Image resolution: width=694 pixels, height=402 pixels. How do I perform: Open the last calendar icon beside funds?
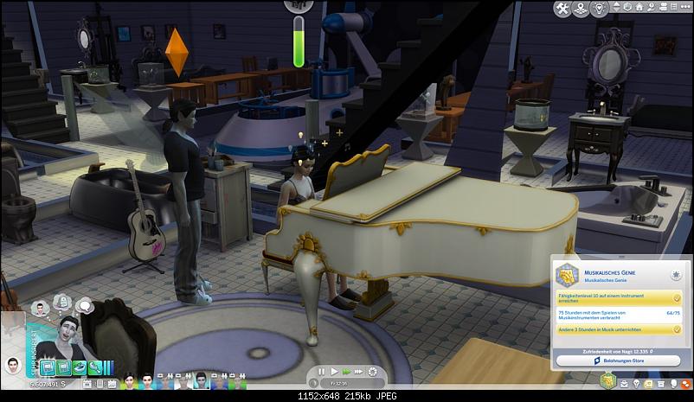coord(112,384)
